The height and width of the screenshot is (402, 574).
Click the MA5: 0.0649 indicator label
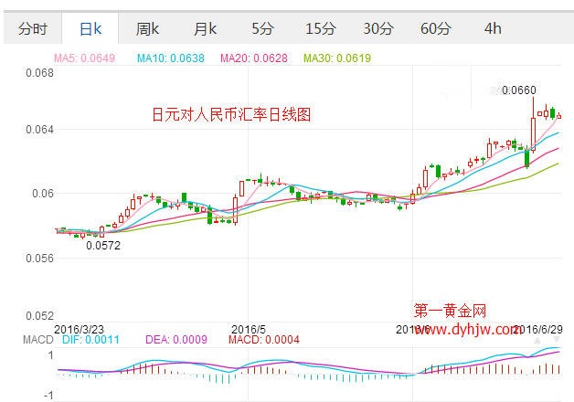[x=84, y=58]
